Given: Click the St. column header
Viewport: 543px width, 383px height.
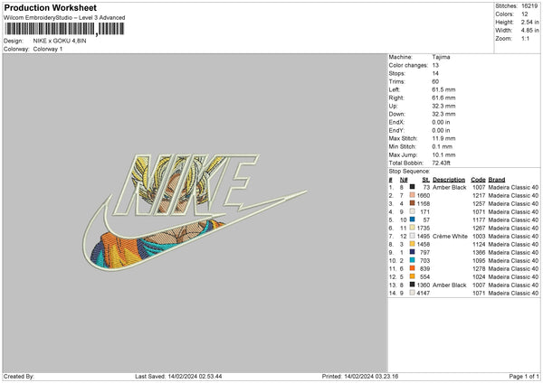Looking at the screenshot, I should 426,180.
